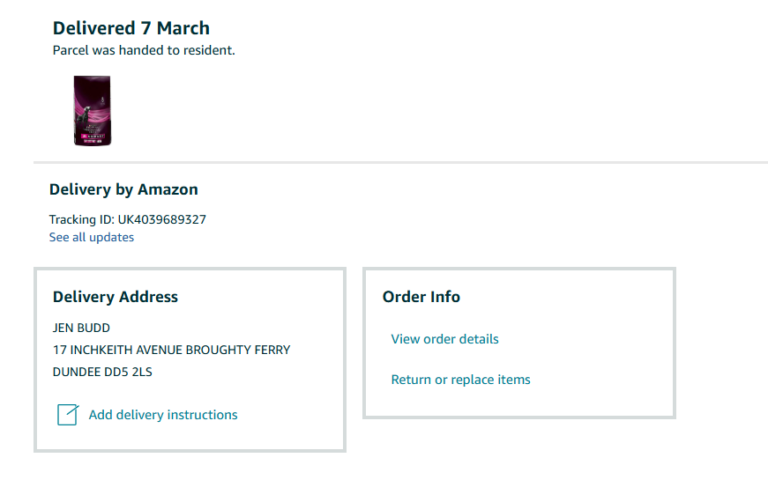Click the DD5 2LS postcode
The image size is (768, 480).
coord(129,372)
